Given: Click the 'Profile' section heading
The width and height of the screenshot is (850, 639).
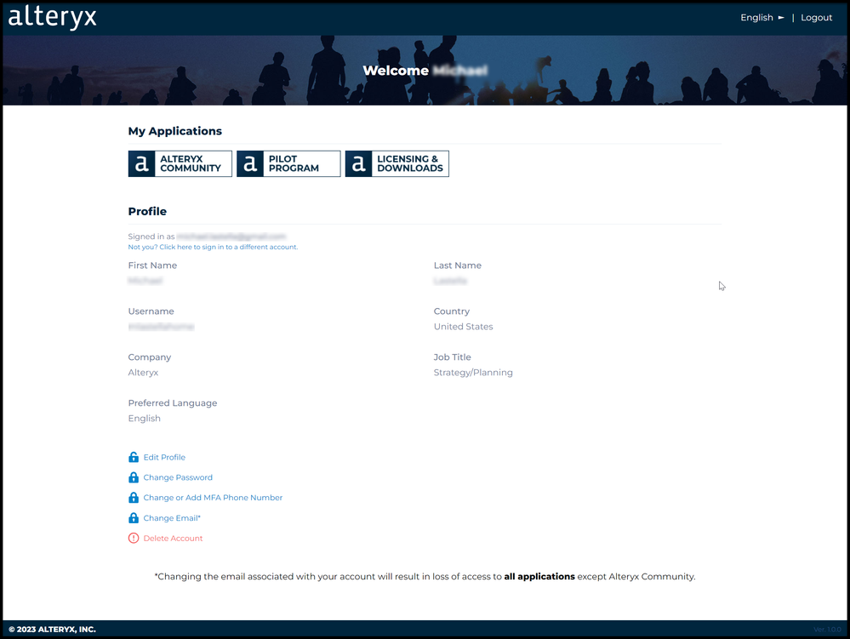Looking at the screenshot, I should pos(147,211).
